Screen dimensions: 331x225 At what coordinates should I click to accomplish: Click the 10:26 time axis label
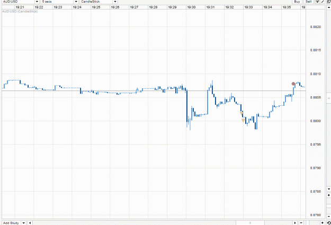pos(115,7)
